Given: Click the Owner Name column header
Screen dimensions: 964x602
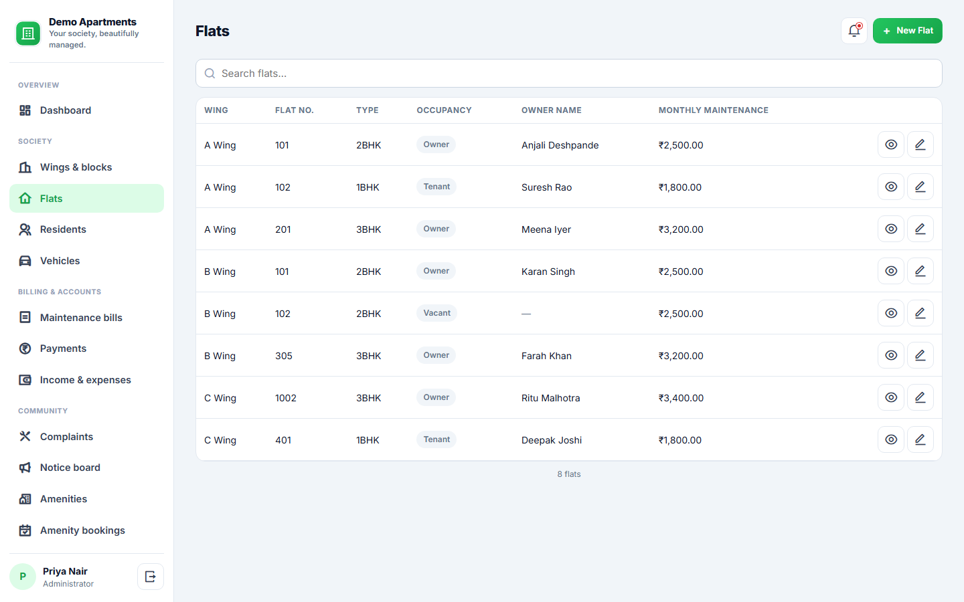Looking at the screenshot, I should click(x=552, y=110).
